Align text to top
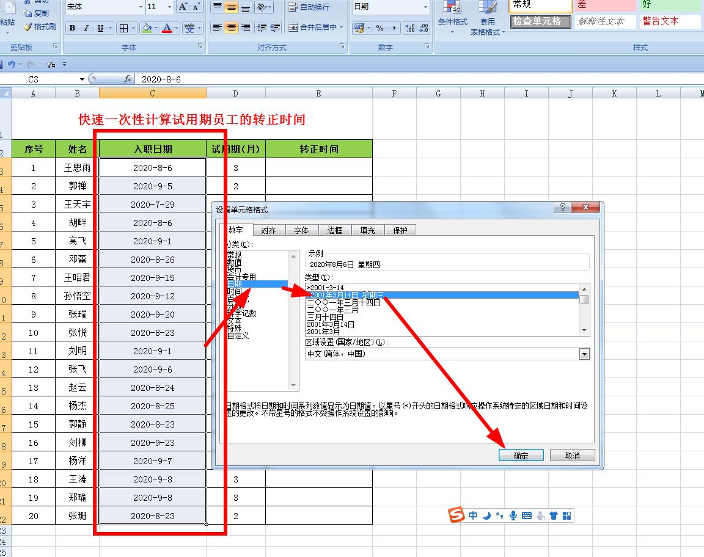 218,6
